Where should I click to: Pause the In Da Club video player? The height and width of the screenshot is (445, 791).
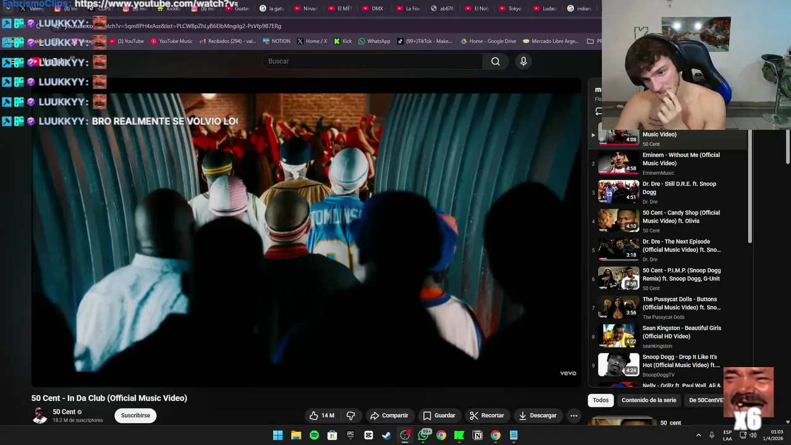(x=306, y=232)
